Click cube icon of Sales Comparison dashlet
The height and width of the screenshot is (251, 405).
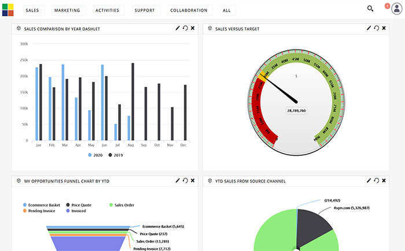pos(19,28)
